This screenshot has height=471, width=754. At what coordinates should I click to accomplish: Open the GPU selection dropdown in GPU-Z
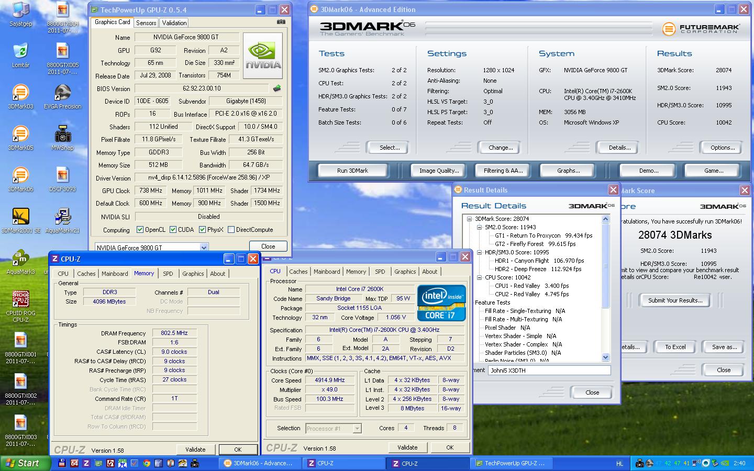204,248
